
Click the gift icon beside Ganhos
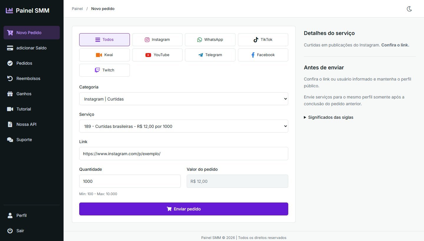coord(10,94)
